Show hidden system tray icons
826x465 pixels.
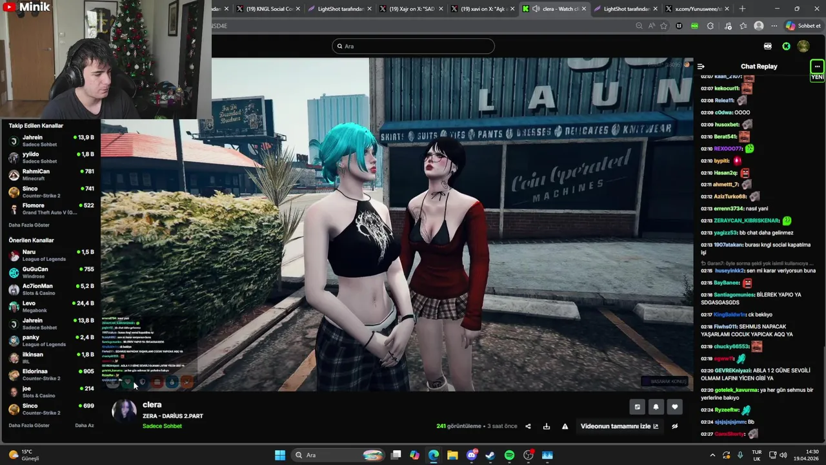712,455
